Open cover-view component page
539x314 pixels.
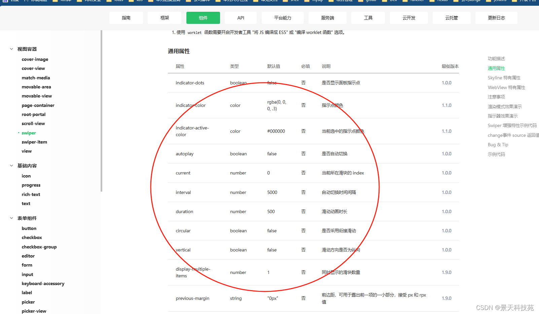33,68
